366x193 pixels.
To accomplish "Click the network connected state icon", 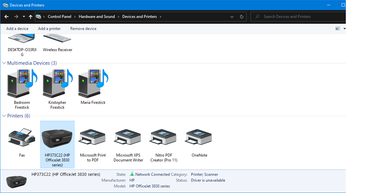I will (132, 174).
